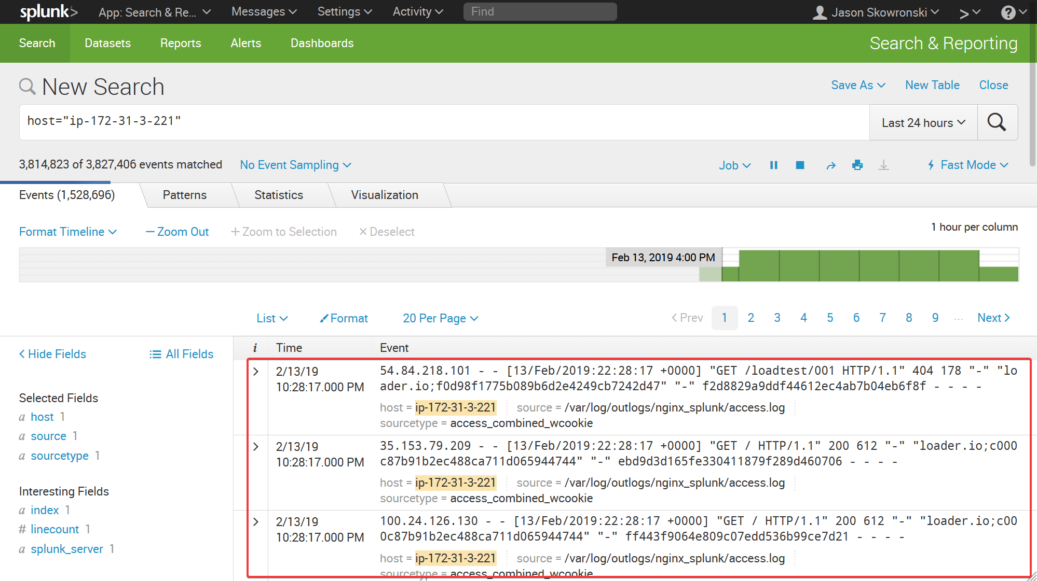The width and height of the screenshot is (1037, 581).
Task: Click the Splunk search magnifying glass icon
Action: point(999,122)
